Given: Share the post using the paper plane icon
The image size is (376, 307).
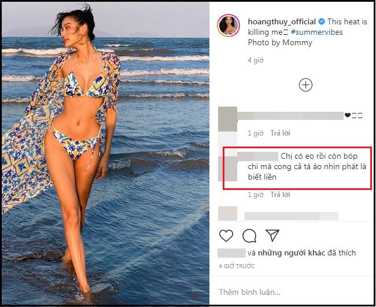Looking at the screenshot, I should pyautogui.click(x=272, y=236).
